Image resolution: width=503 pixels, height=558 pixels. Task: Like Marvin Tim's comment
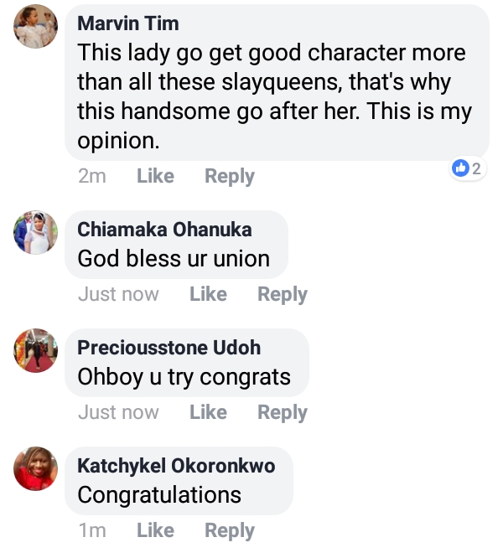pyautogui.click(x=155, y=176)
